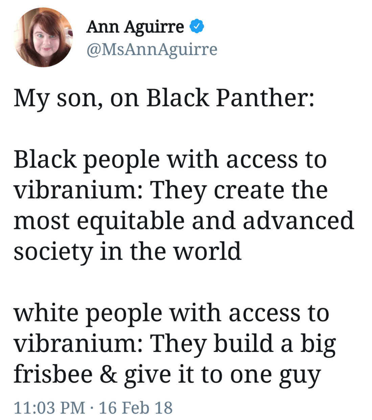This screenshot has width=372, height=420.
Task: Click the word 'equitable' in the tweet
Action: point(131,221)
